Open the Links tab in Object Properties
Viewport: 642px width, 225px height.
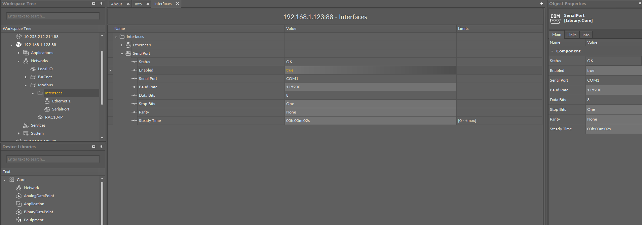pos(572,35)
